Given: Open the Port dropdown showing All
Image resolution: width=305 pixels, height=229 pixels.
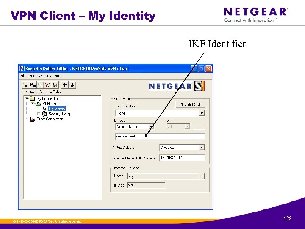Looking at the screenshot, I should click(178, 127).
